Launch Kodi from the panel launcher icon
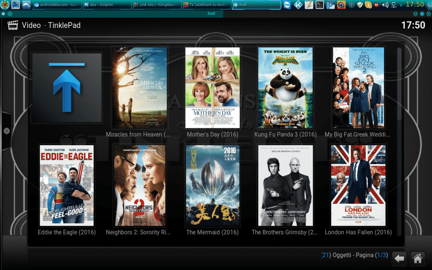 point(298,5)
